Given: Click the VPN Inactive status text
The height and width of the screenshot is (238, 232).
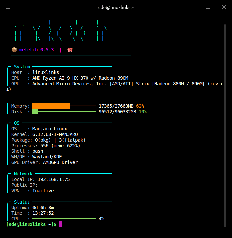Looking at the screenshot, I should 43,191.
